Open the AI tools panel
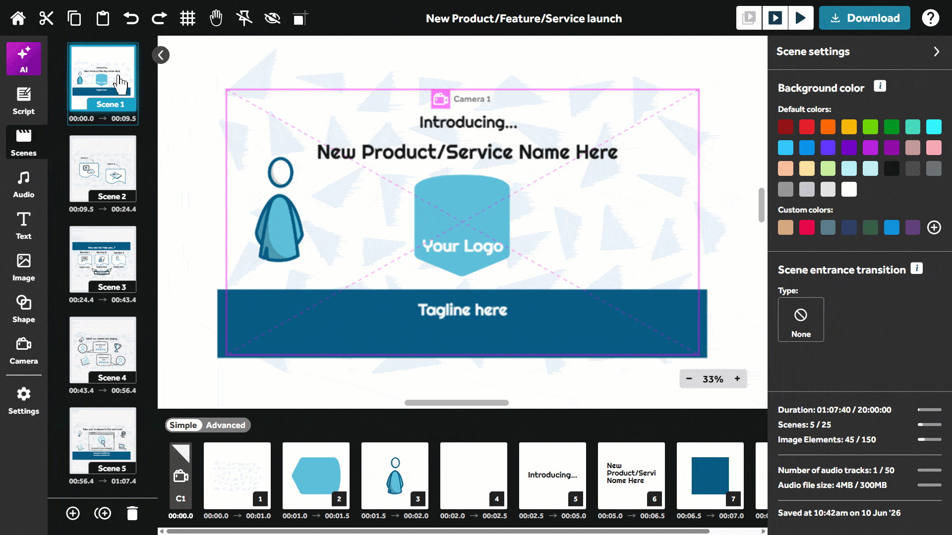Screen dimensions: 952x535 (x=24, y=58)
